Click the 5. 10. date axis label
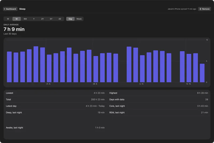Image resolution: width=214 pixels, height=143 pixels. coord(142,84)
